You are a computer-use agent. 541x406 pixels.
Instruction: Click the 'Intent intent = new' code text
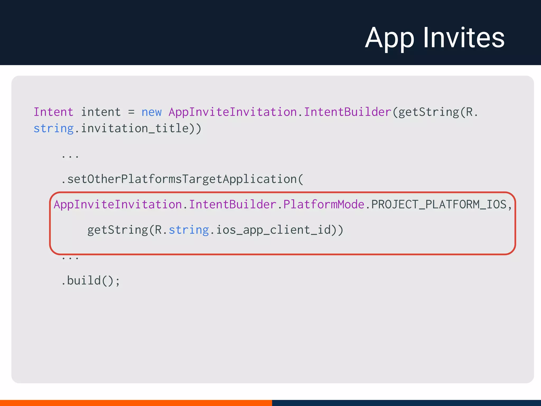97,112
